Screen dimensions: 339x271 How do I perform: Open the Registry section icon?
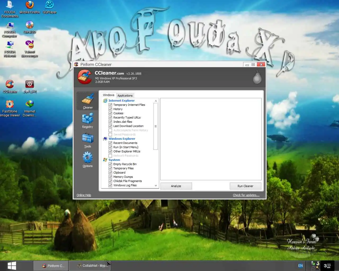[x=87, y=118]
